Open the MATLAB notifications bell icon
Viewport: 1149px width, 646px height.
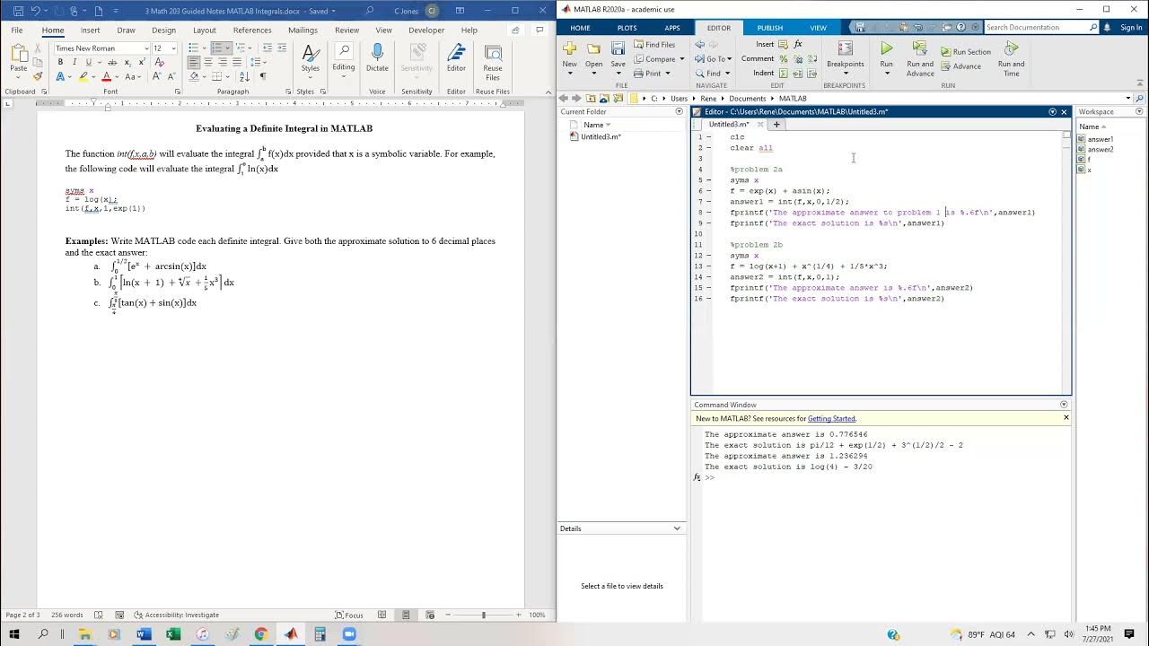[x=1106, y=28]
